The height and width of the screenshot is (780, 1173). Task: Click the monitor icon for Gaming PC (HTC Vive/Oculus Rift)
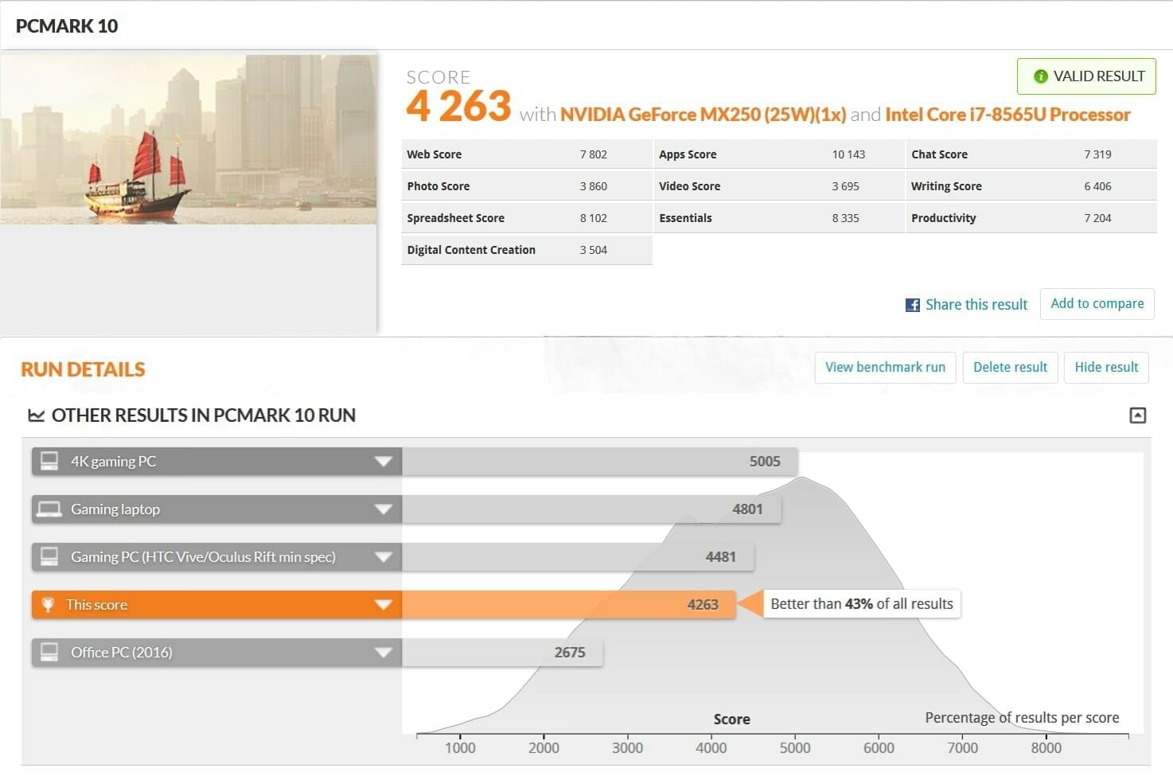point(49,556)
